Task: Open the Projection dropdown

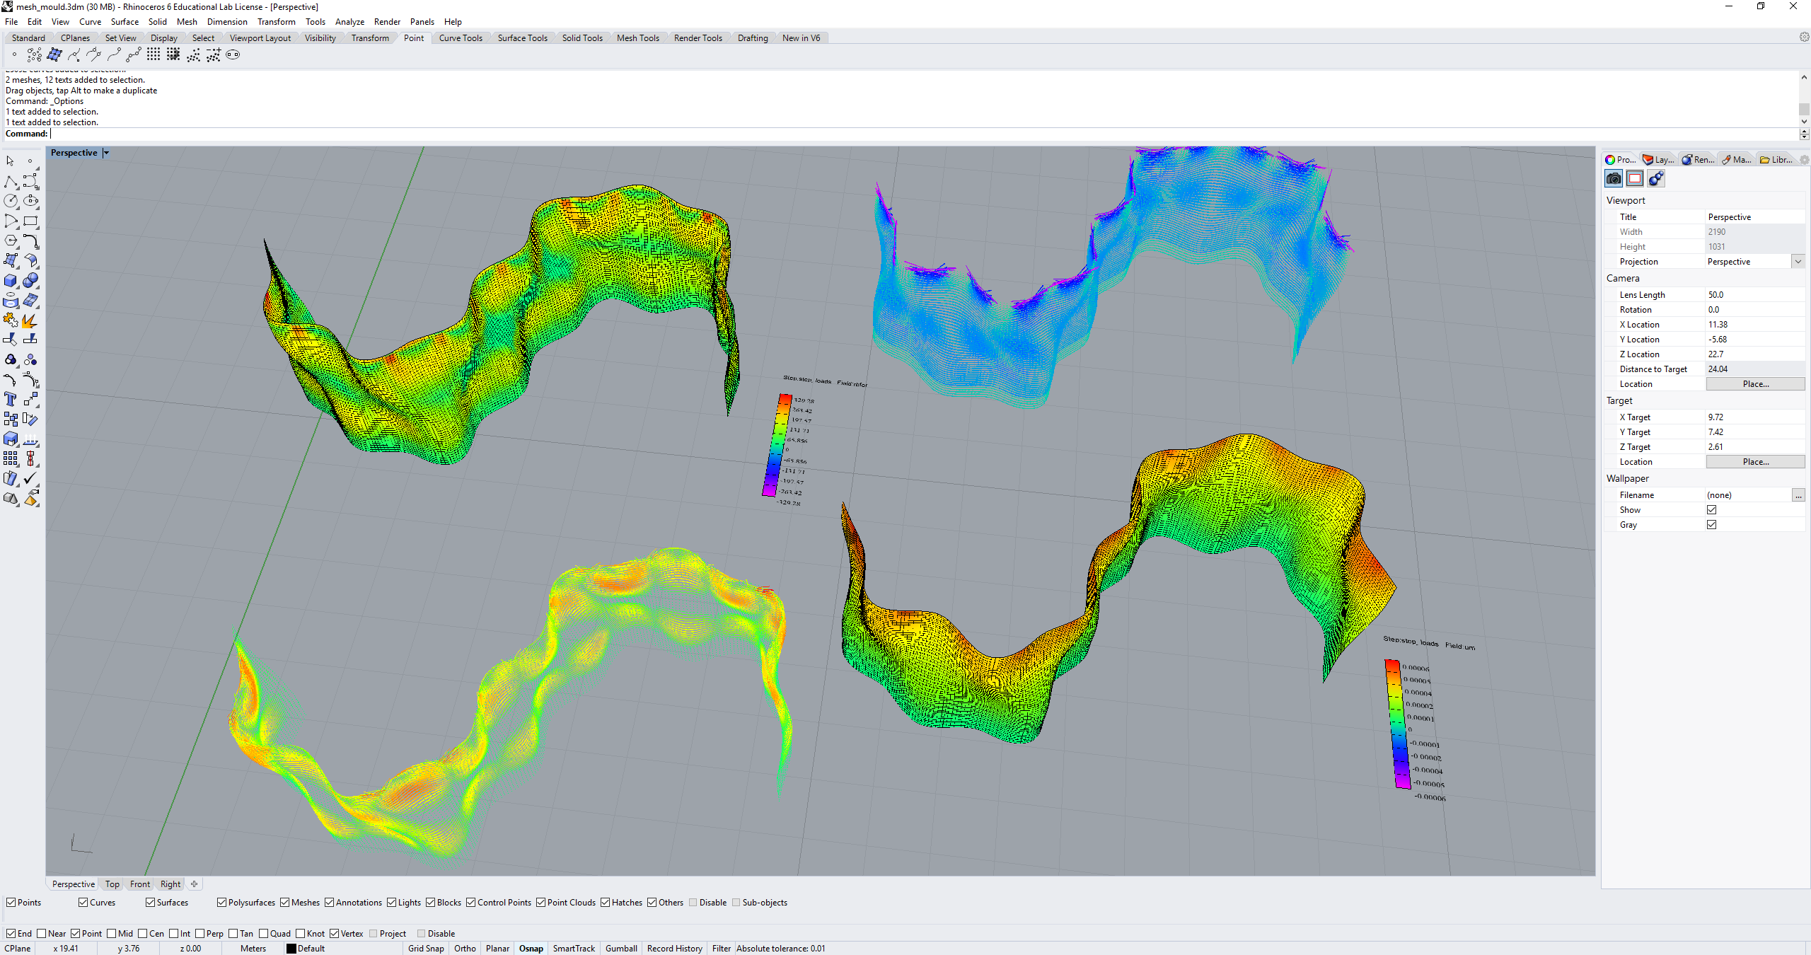Action: click(1798, 262)
